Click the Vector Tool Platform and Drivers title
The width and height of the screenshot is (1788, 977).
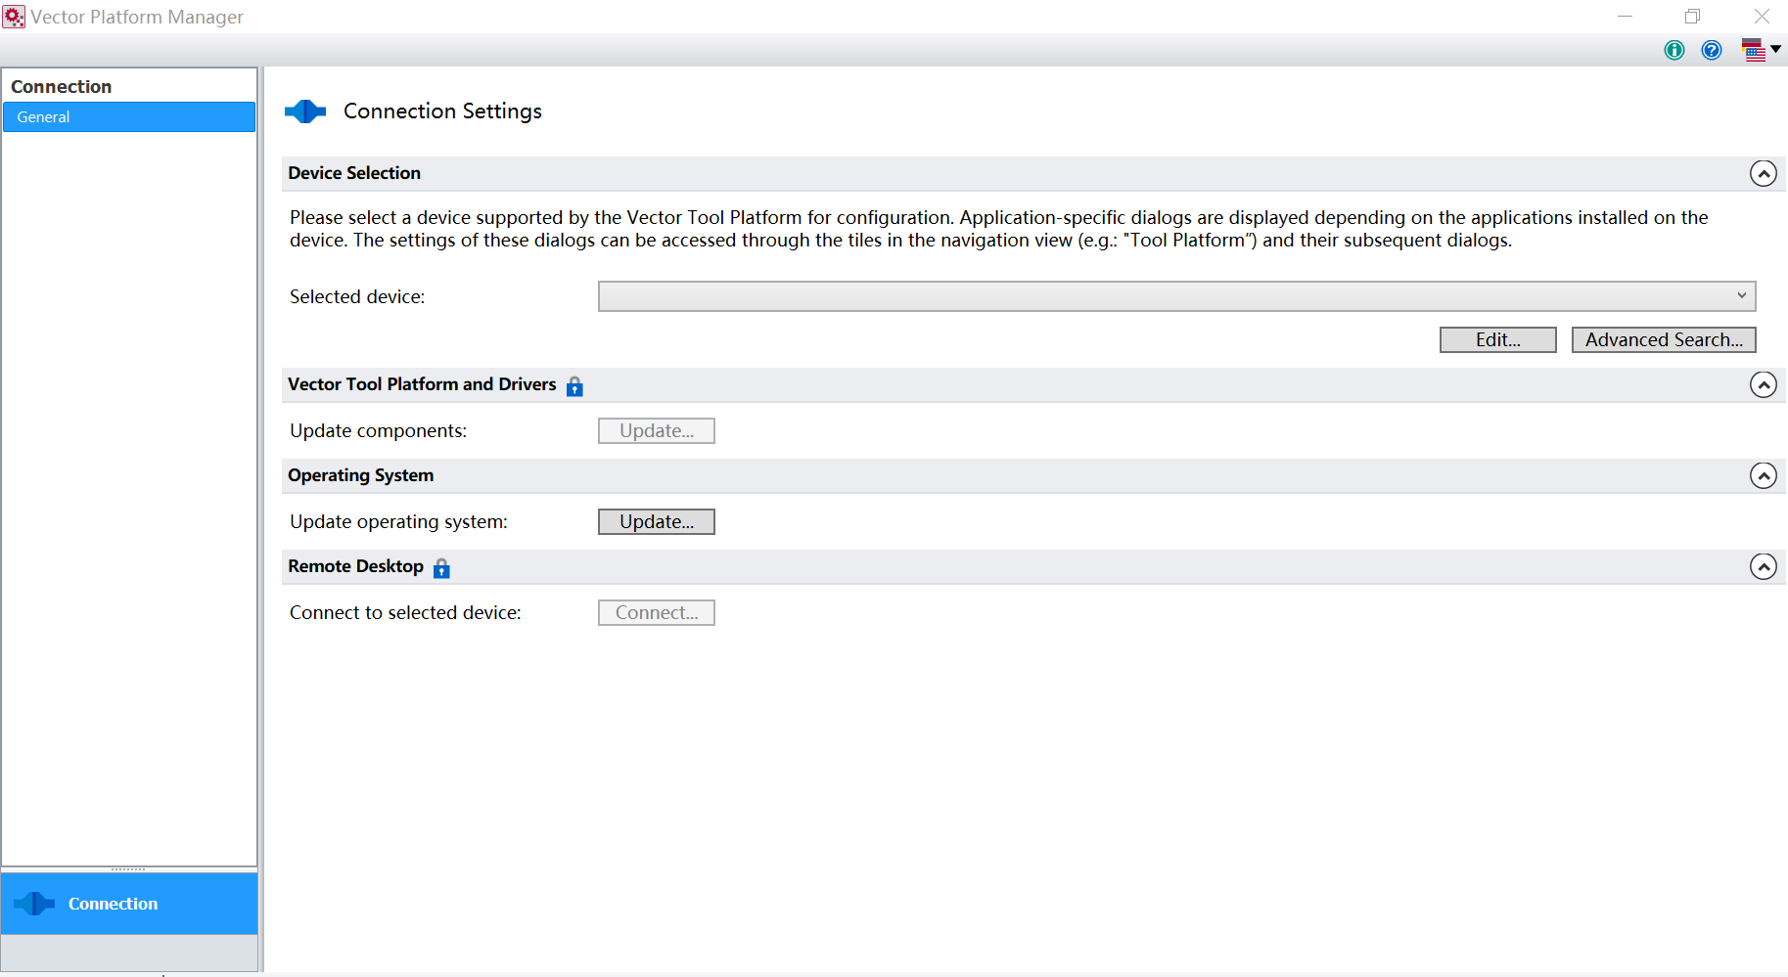pos(422,384)
